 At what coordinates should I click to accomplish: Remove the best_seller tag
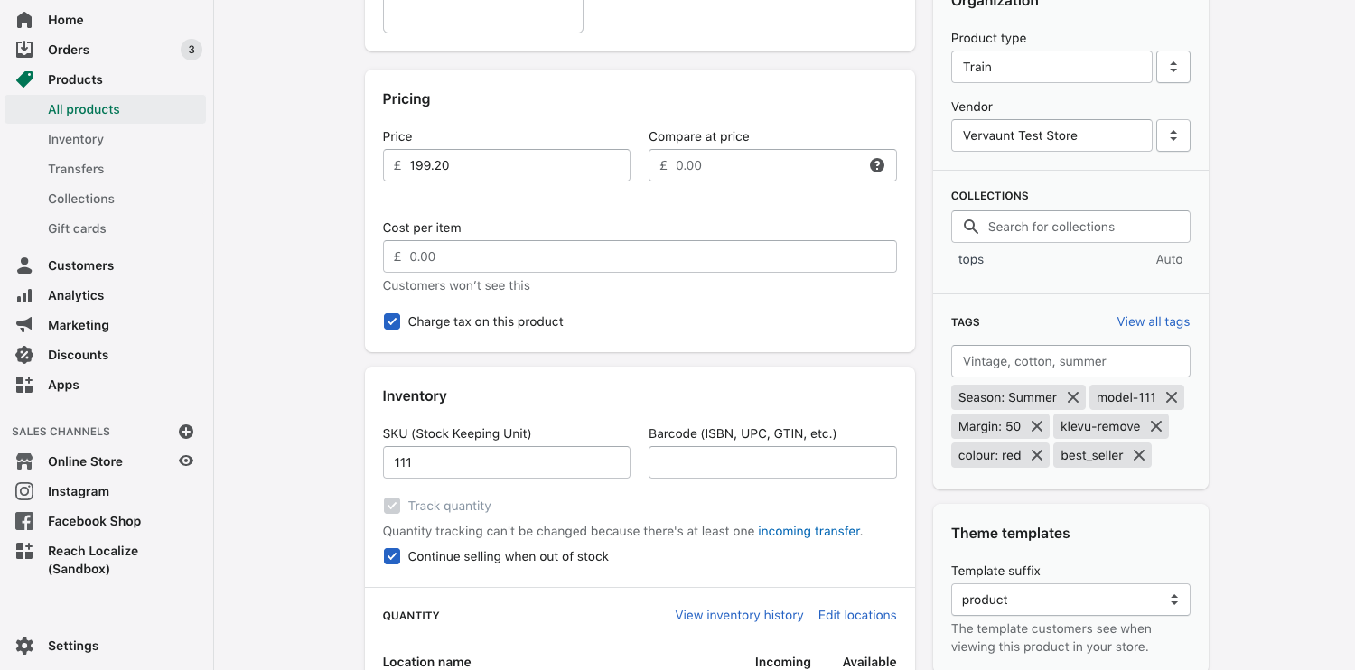click(1139, 455)
